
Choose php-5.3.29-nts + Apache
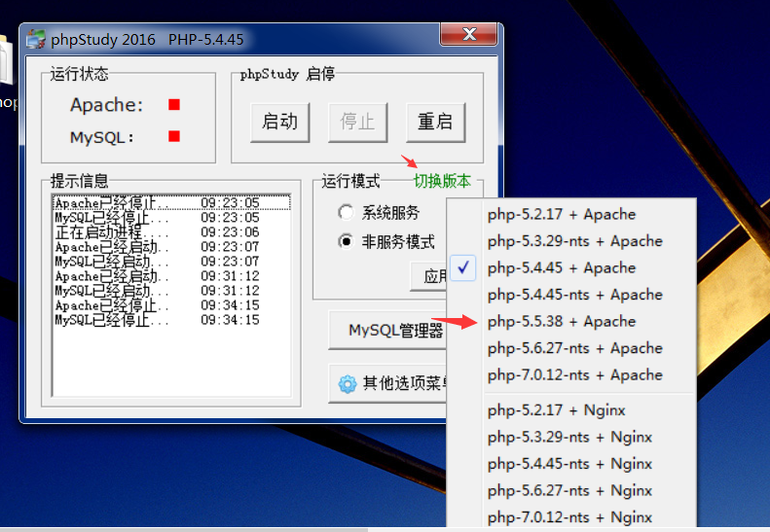click(x=571, y=241)
